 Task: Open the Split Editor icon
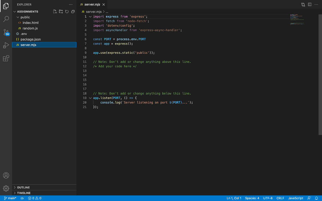310,4
